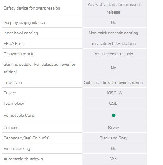Select the 'Power' row label
This screenshot has height=165, width=163.
[x=10, y=93]
